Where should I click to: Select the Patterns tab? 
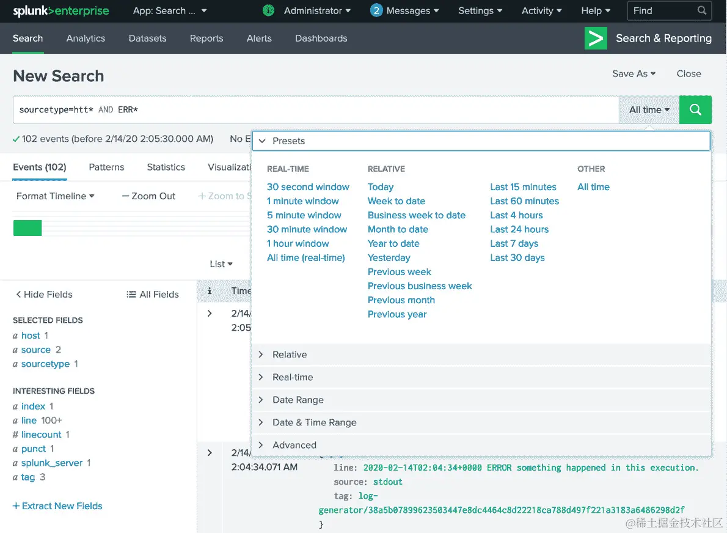tap(107, 167)
